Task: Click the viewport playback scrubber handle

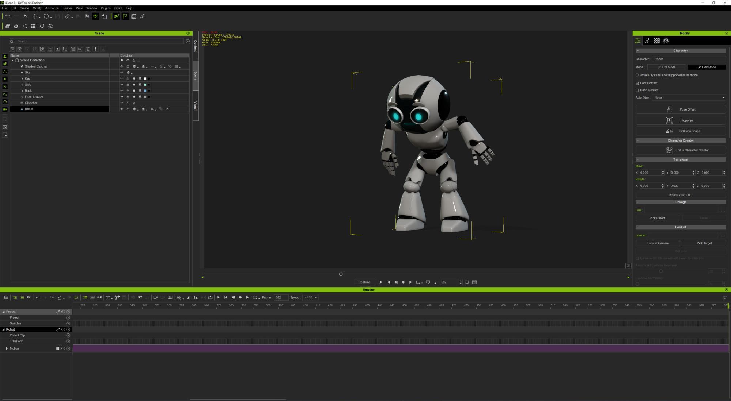Action: click(x=341, y=274)
